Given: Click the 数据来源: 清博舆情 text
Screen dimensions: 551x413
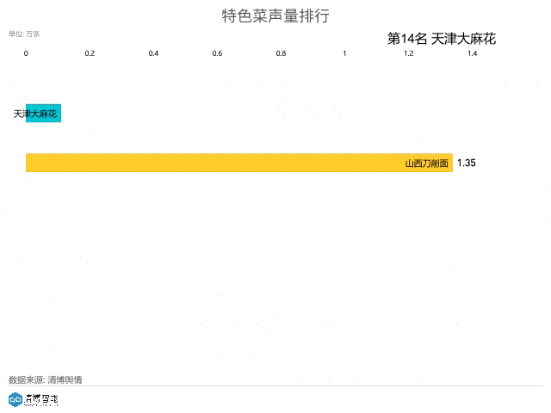Looking at the screenshot, I should (46, 379).
